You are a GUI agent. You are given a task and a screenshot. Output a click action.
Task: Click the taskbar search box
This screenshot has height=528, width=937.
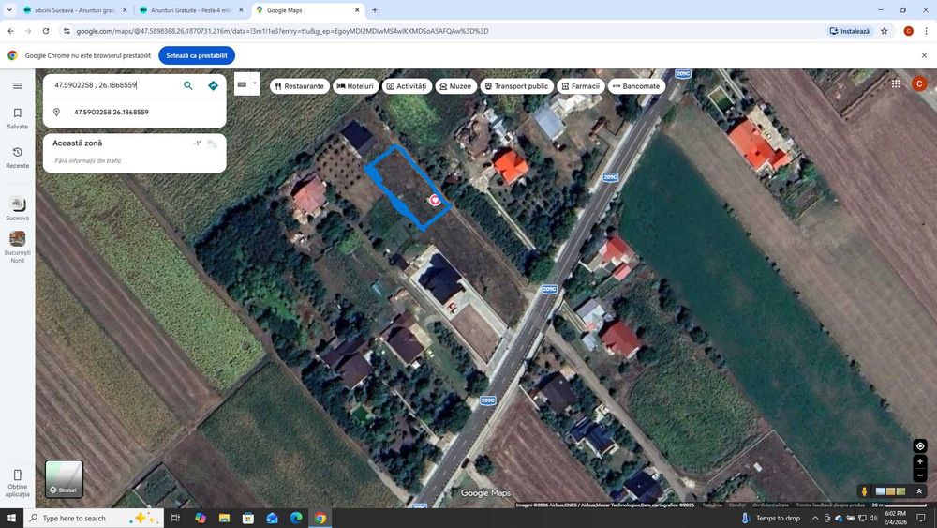pos(93,518)
